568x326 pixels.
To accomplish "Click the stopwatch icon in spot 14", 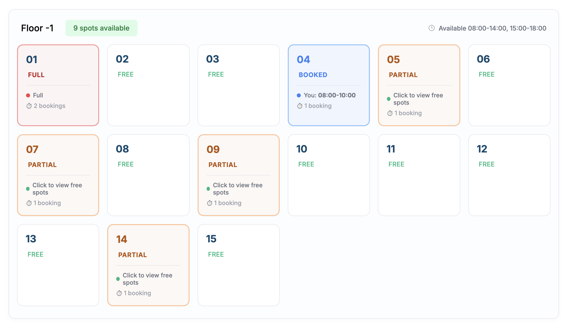I will (119, 293).
